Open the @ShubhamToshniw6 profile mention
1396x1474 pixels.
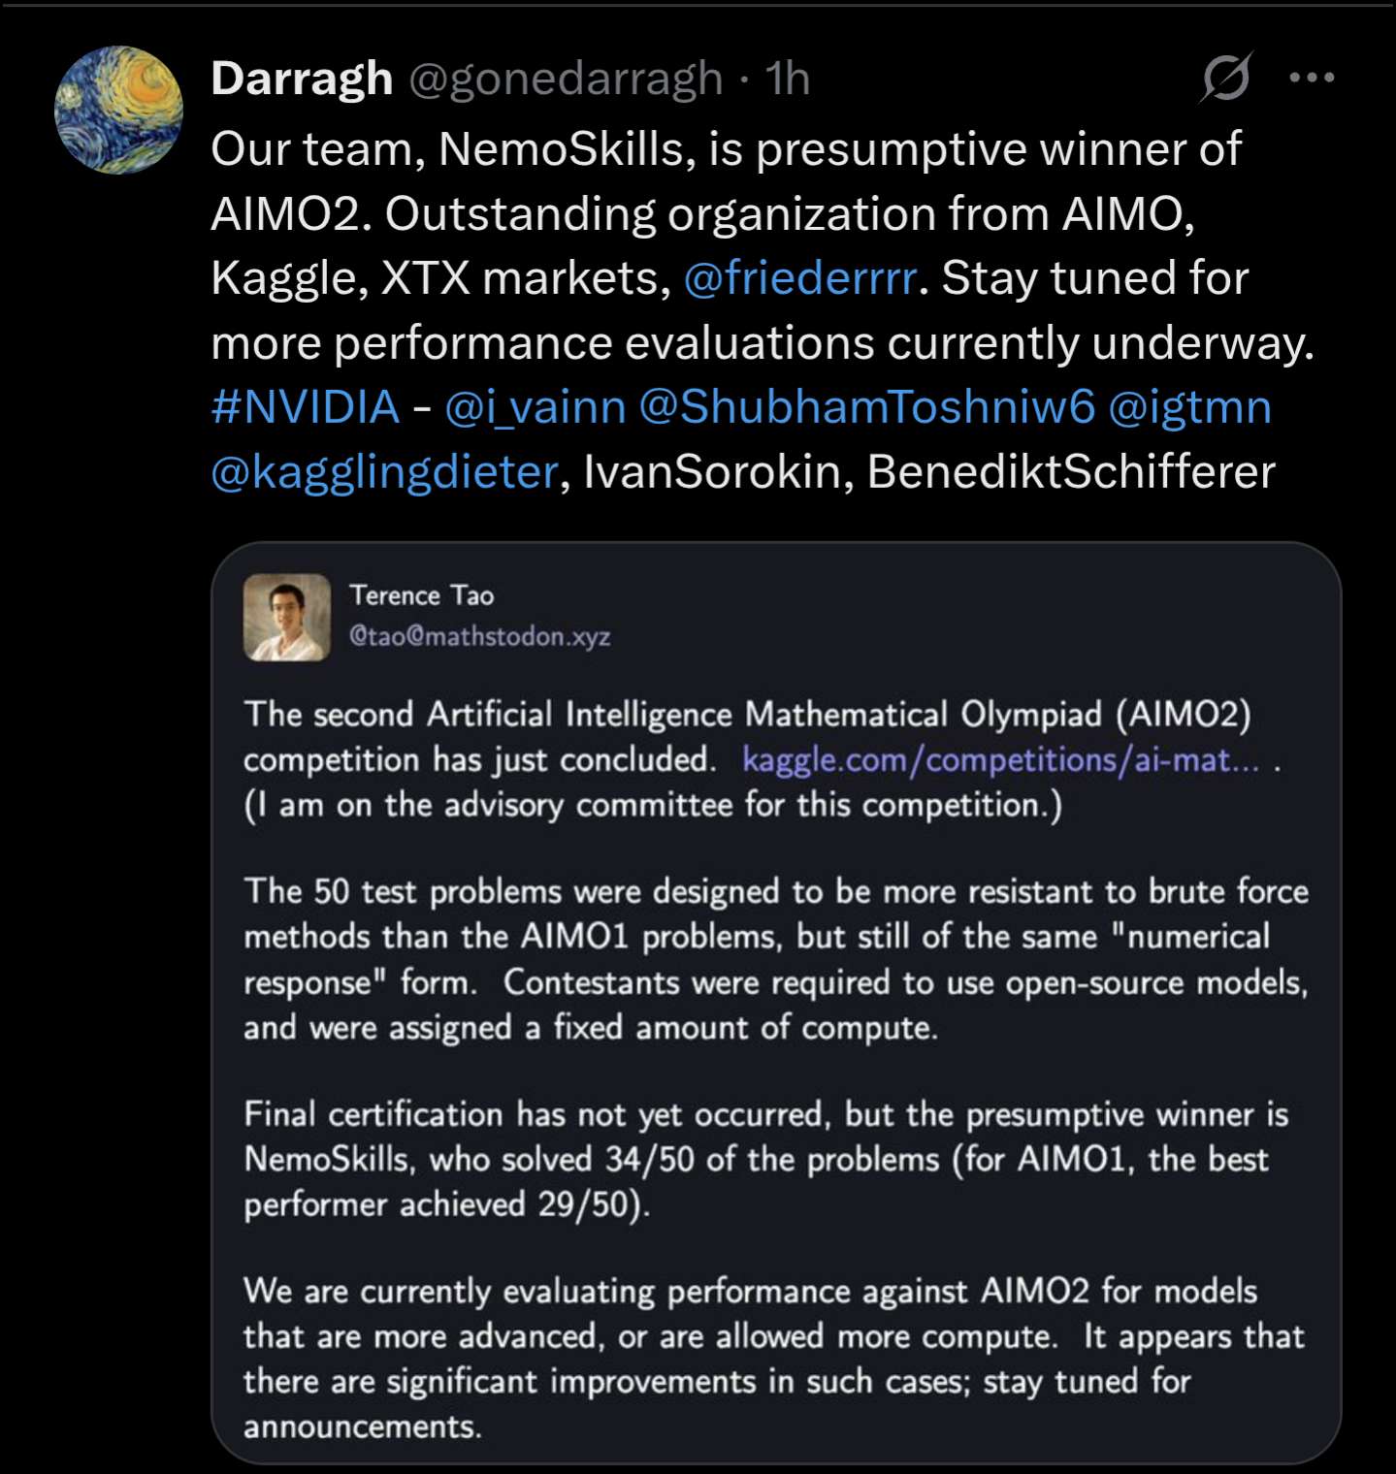(x=867, y=407)
